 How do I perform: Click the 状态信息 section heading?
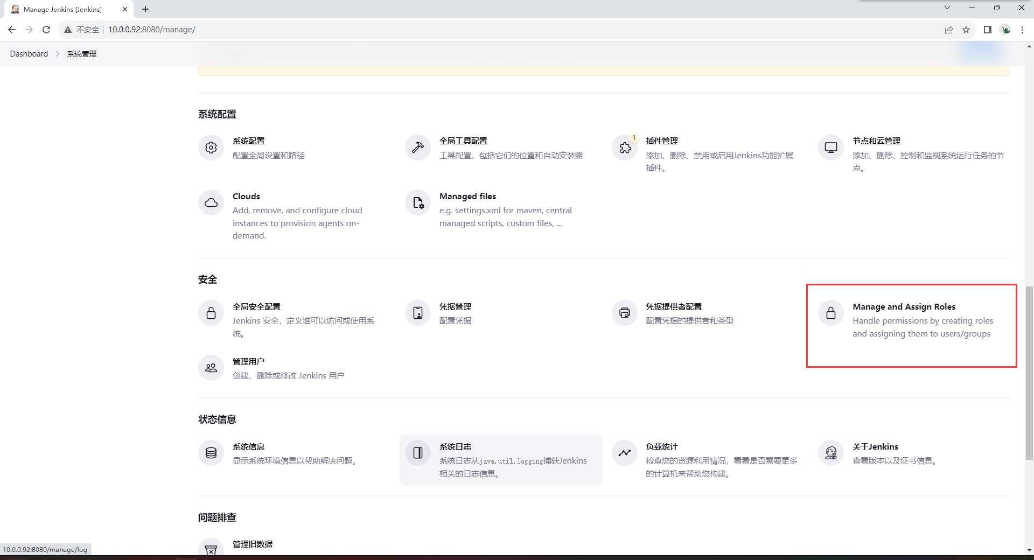(x=217, y=419)
